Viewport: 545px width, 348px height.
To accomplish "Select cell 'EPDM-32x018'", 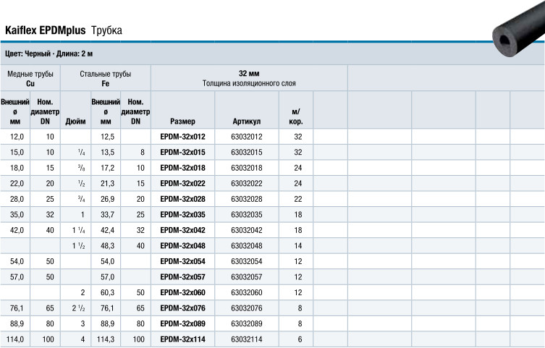I will point(182,168).
